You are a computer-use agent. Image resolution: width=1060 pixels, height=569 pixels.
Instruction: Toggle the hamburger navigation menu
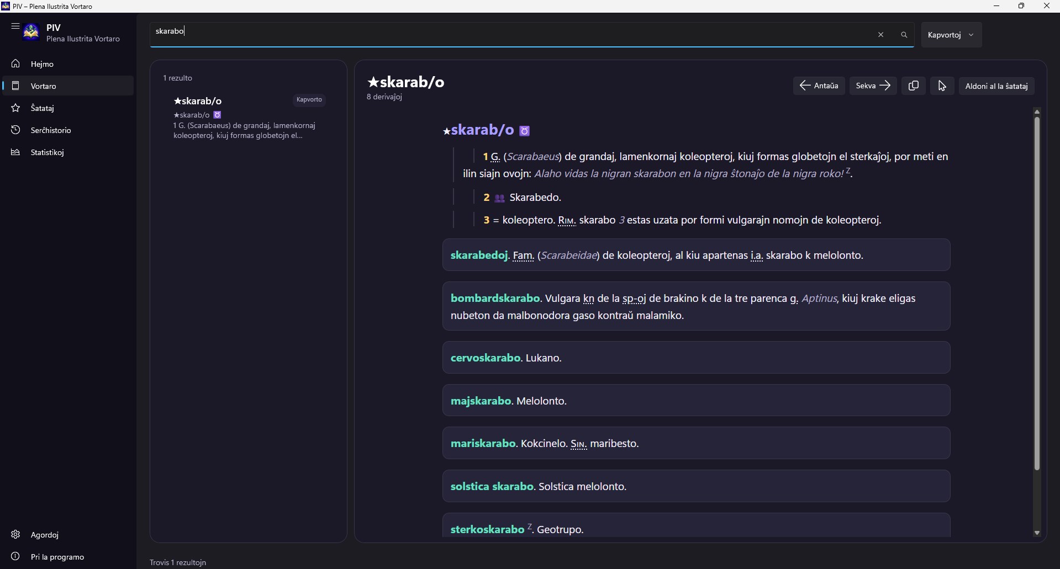pyautogui.click(x=15, y=26)
